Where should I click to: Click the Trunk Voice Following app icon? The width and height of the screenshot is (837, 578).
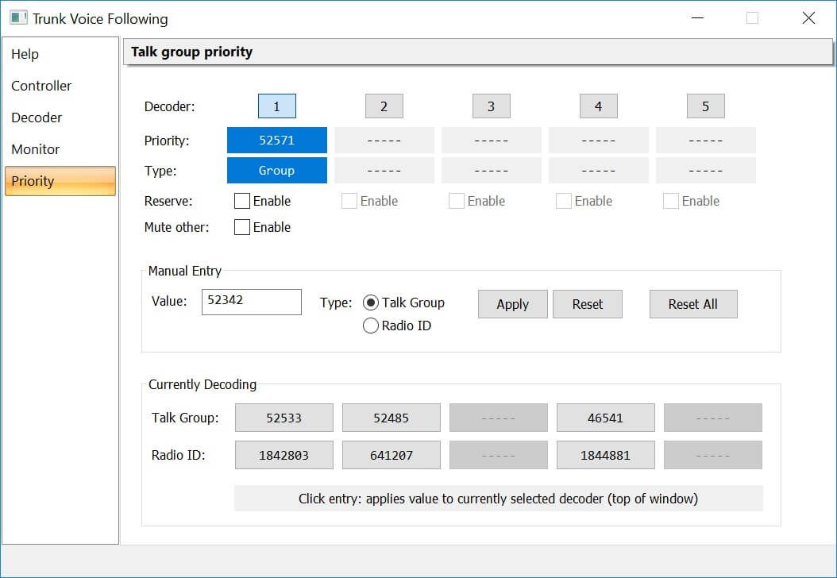(x=18, y=18)
